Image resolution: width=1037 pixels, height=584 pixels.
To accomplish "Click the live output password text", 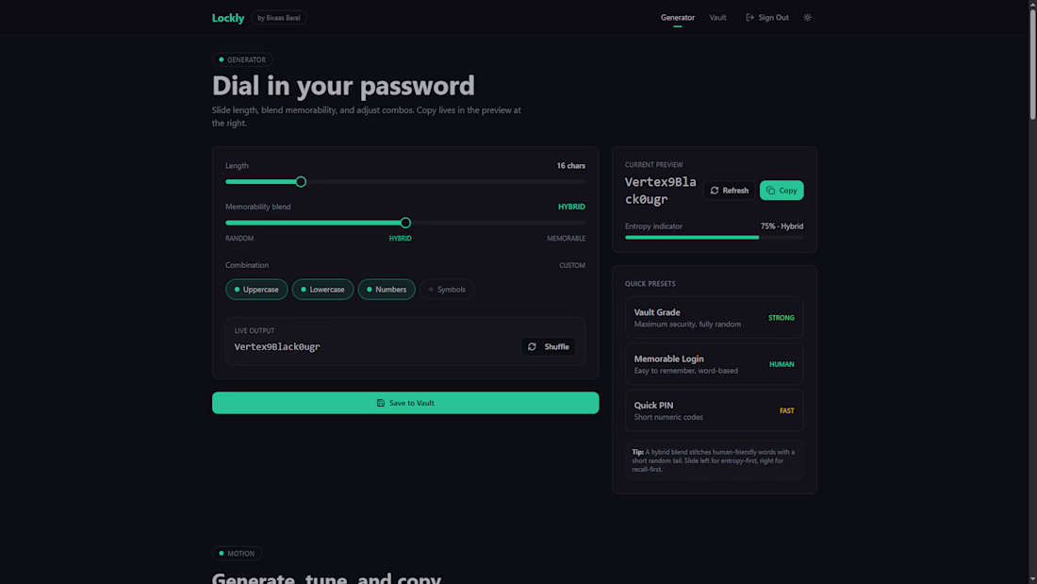I will (277, 347).
